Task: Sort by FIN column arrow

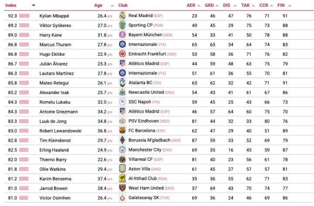Action: point(290,6)
